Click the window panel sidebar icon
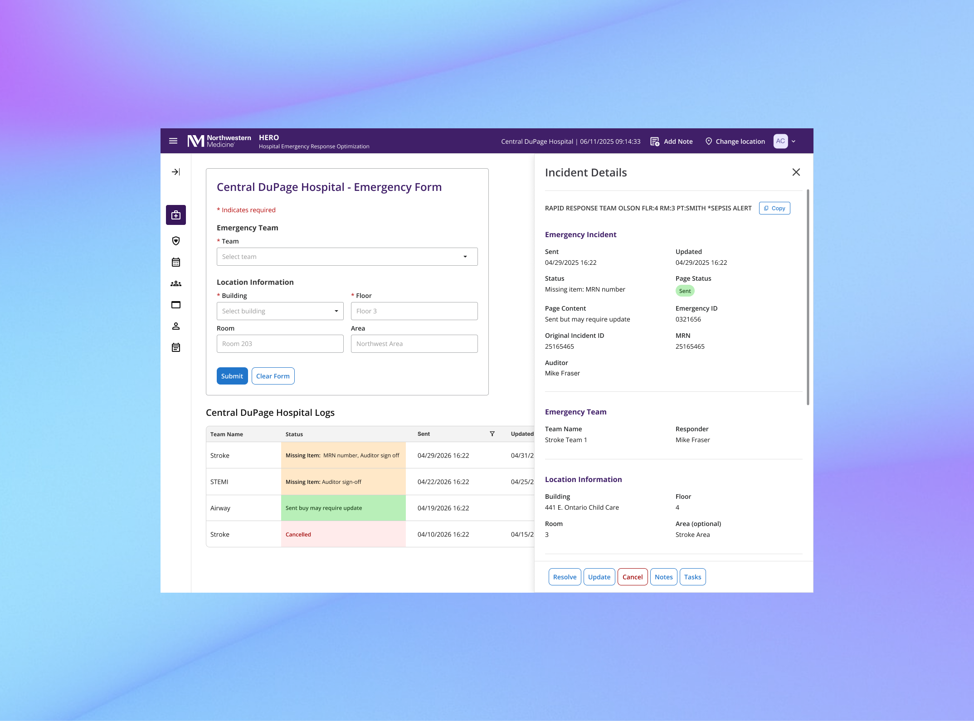Image resolution: width=974 pixels, height=721 pixels. (x=176, y=305)
